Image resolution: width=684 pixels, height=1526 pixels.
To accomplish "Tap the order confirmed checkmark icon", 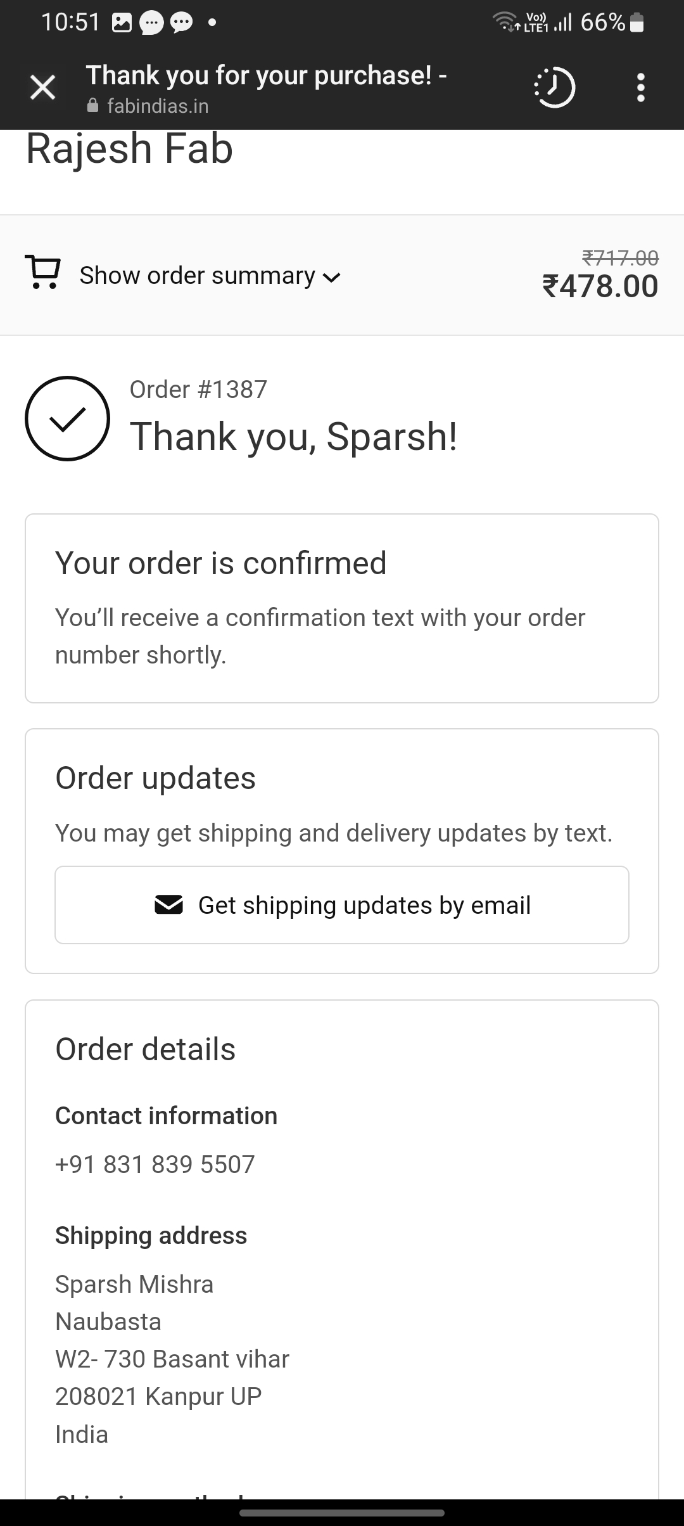I will tap(67, 418).
